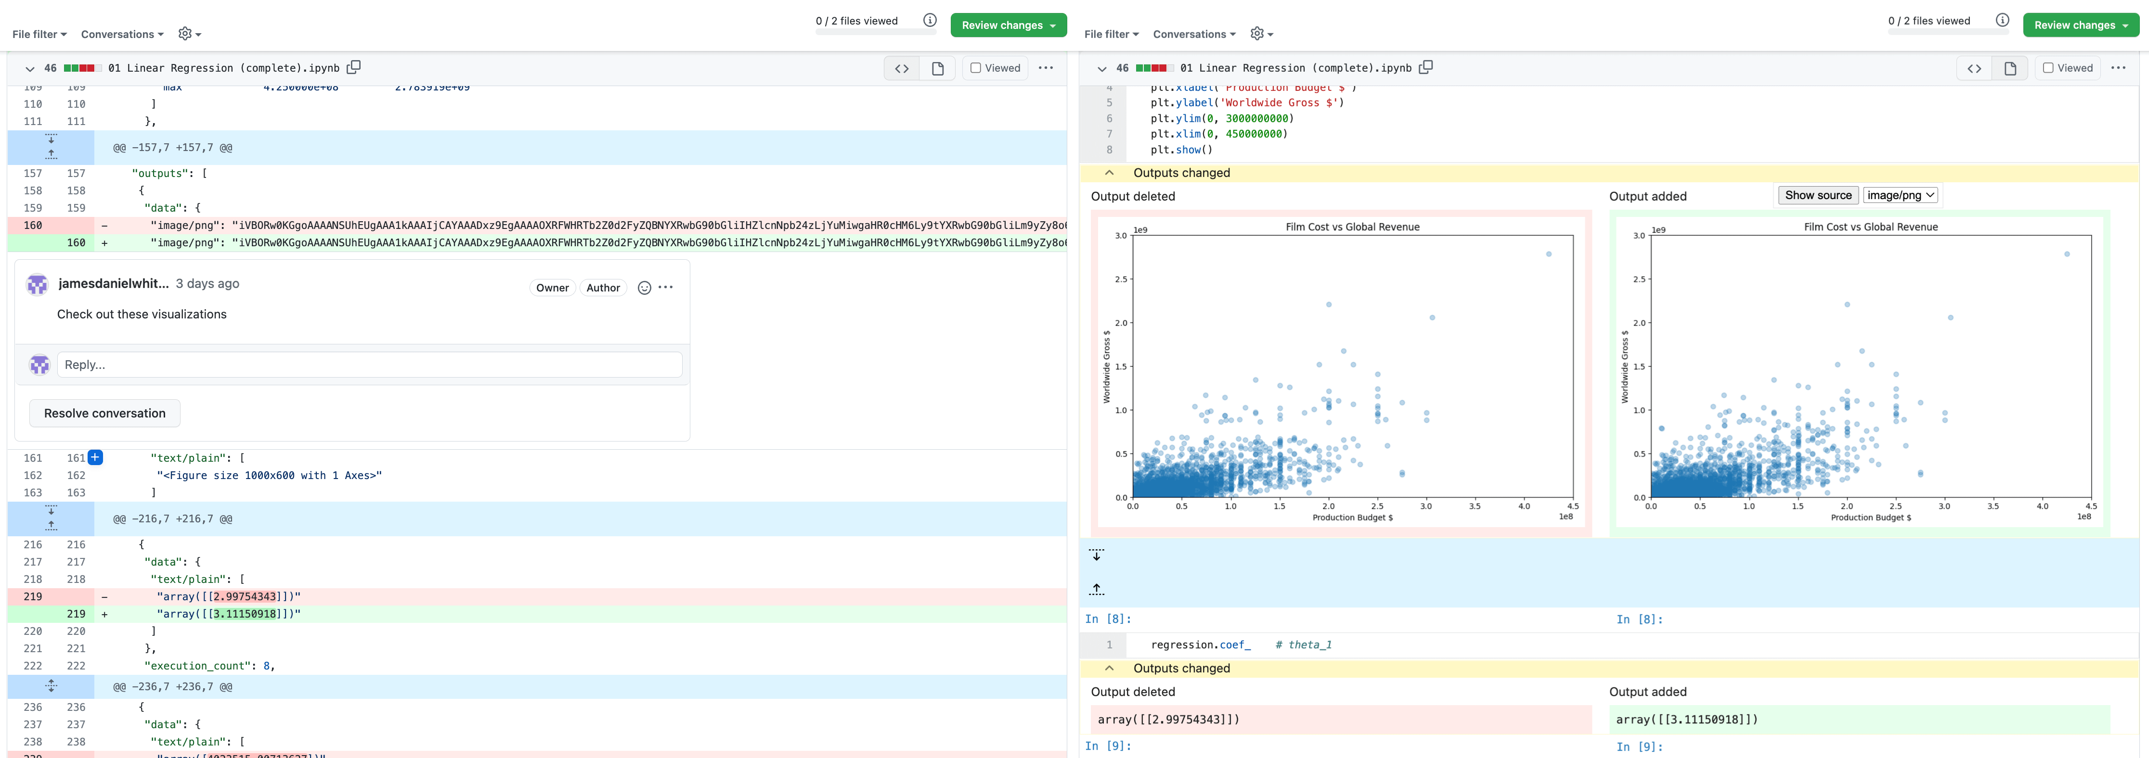This screenshot has width=2149, height=758.
Task: Expand down arrow above hunk @@ -157,7
Action: click(51, 139)
